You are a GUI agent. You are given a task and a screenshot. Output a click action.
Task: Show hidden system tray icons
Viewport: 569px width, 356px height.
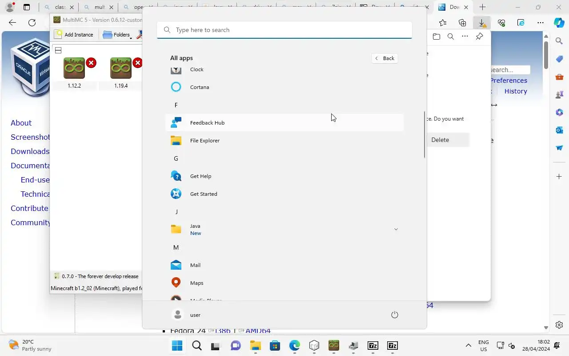click(x=468, y=346)
